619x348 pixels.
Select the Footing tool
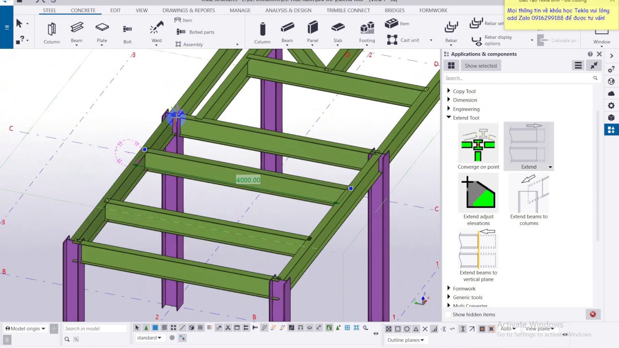click(x=367, y=33)
